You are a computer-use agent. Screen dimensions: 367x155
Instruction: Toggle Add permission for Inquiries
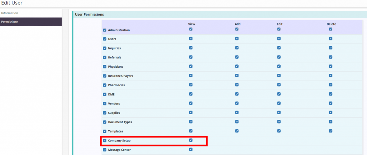click(237, 48)
